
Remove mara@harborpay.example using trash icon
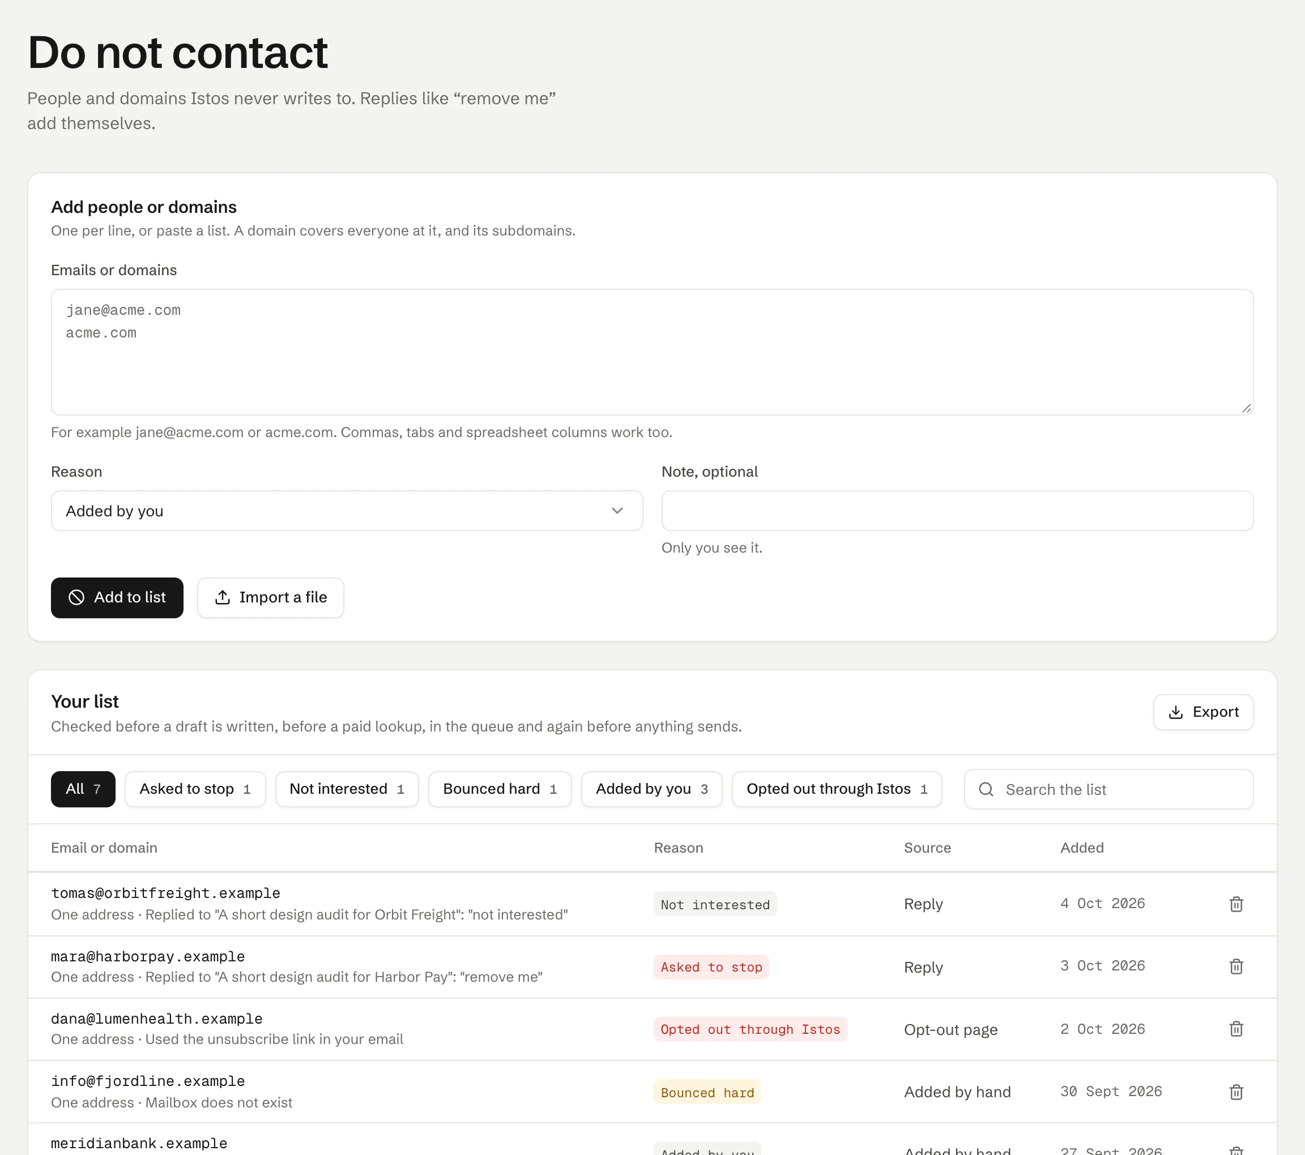point(1236,967)
